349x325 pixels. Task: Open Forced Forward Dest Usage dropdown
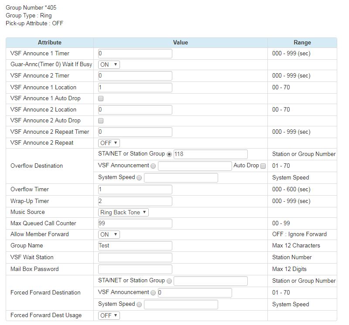click(109, 315)
